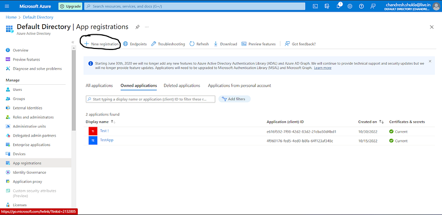Select the Owned applications tab
Screen dimensions: 442x215
(139, 85)
